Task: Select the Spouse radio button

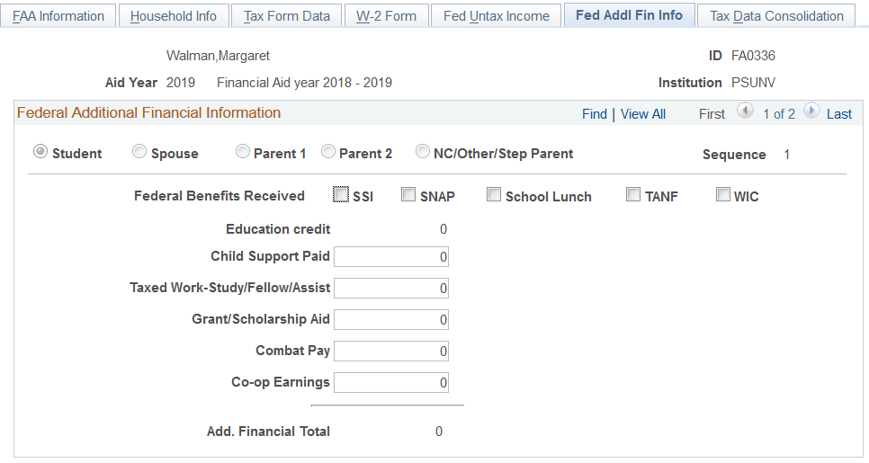Action: 139,152
